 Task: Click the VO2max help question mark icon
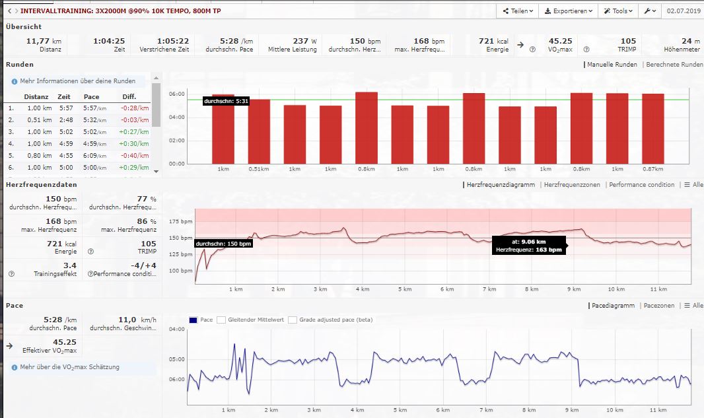532,50
